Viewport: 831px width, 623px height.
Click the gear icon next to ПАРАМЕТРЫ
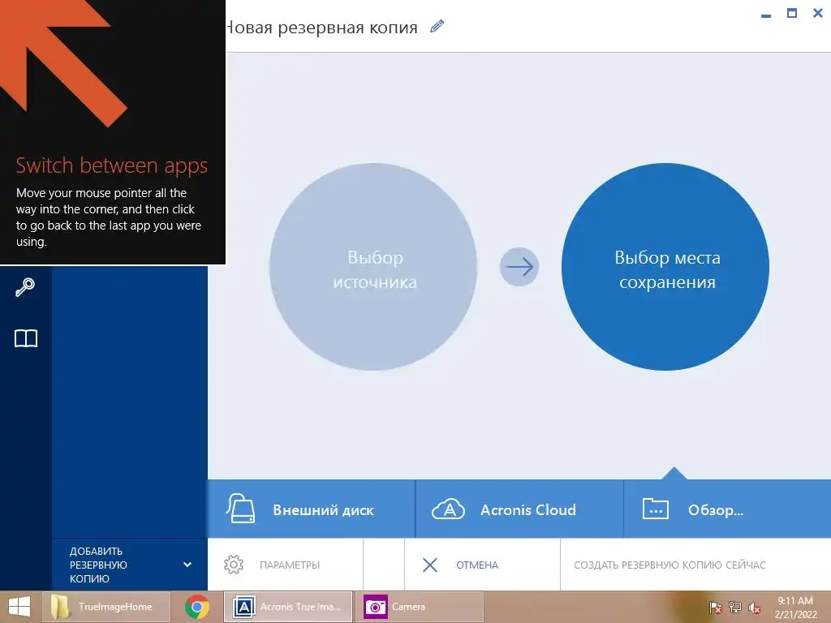[234, 565]
